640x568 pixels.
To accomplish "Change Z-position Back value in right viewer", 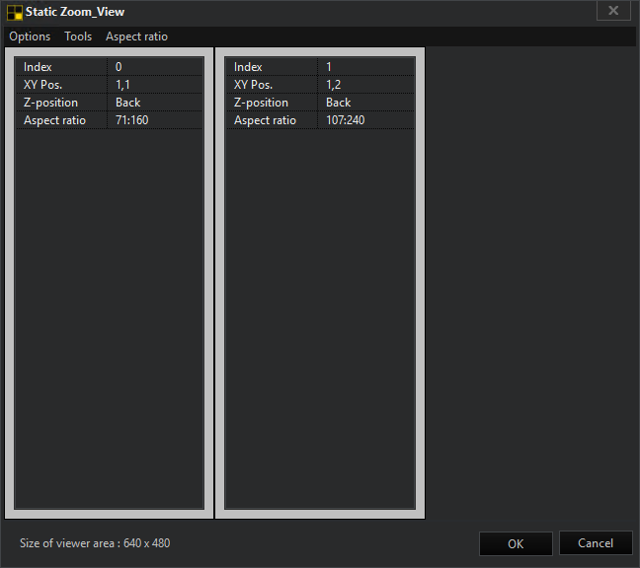I will point(363,103).
